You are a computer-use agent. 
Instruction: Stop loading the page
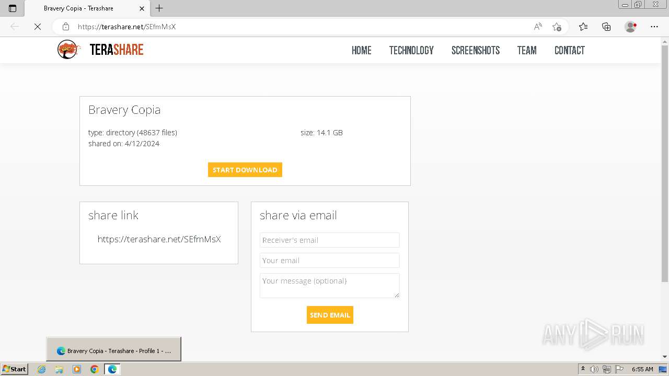tap(38, 27)
